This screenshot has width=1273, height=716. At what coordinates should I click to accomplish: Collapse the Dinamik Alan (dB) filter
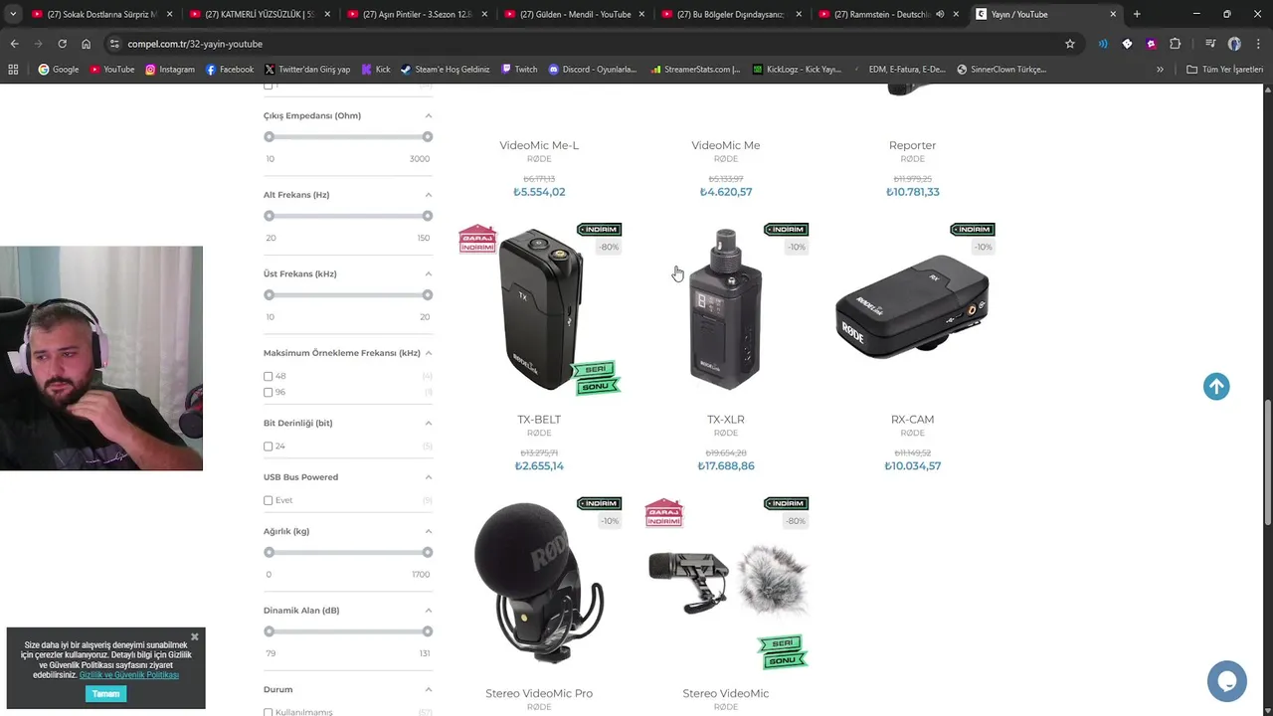[x=429, y=611]
